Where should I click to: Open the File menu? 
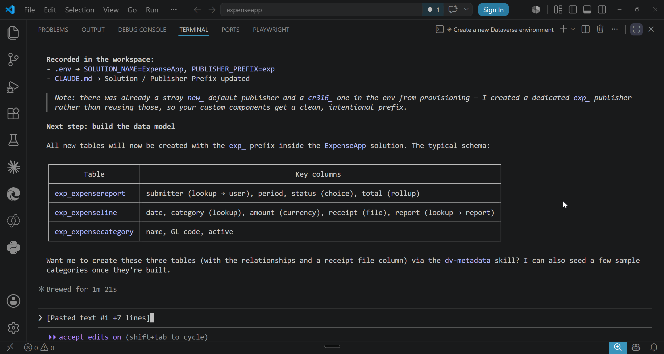29,10
